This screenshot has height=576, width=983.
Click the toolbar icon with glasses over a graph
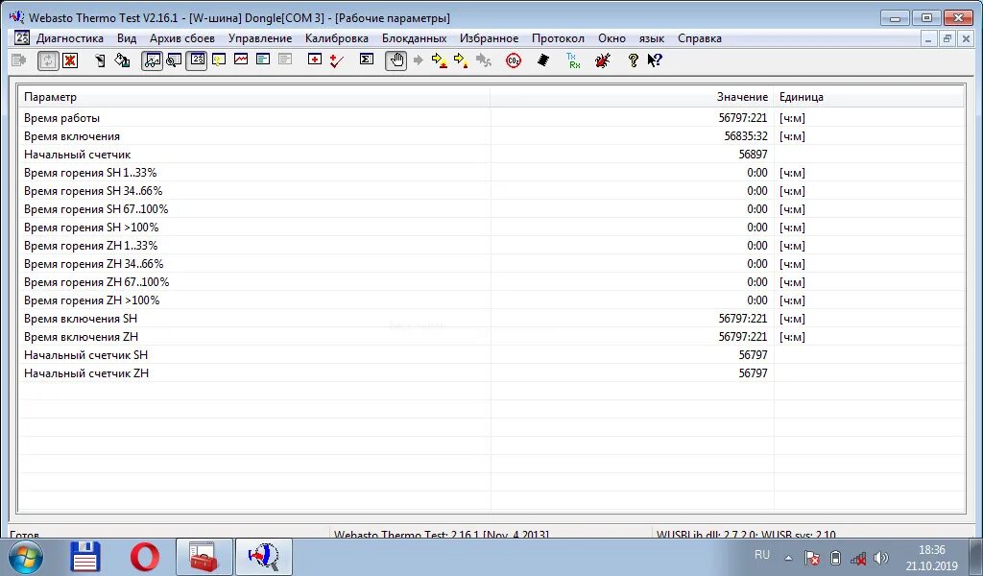pos(152,60)
